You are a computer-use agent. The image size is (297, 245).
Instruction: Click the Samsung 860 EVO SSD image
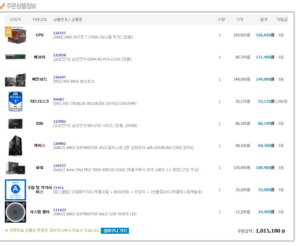[x=15, y=124]
